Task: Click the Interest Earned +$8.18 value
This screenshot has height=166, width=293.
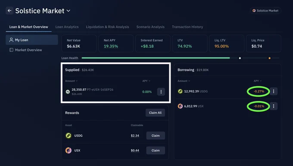Action: (x=147, y=46)
